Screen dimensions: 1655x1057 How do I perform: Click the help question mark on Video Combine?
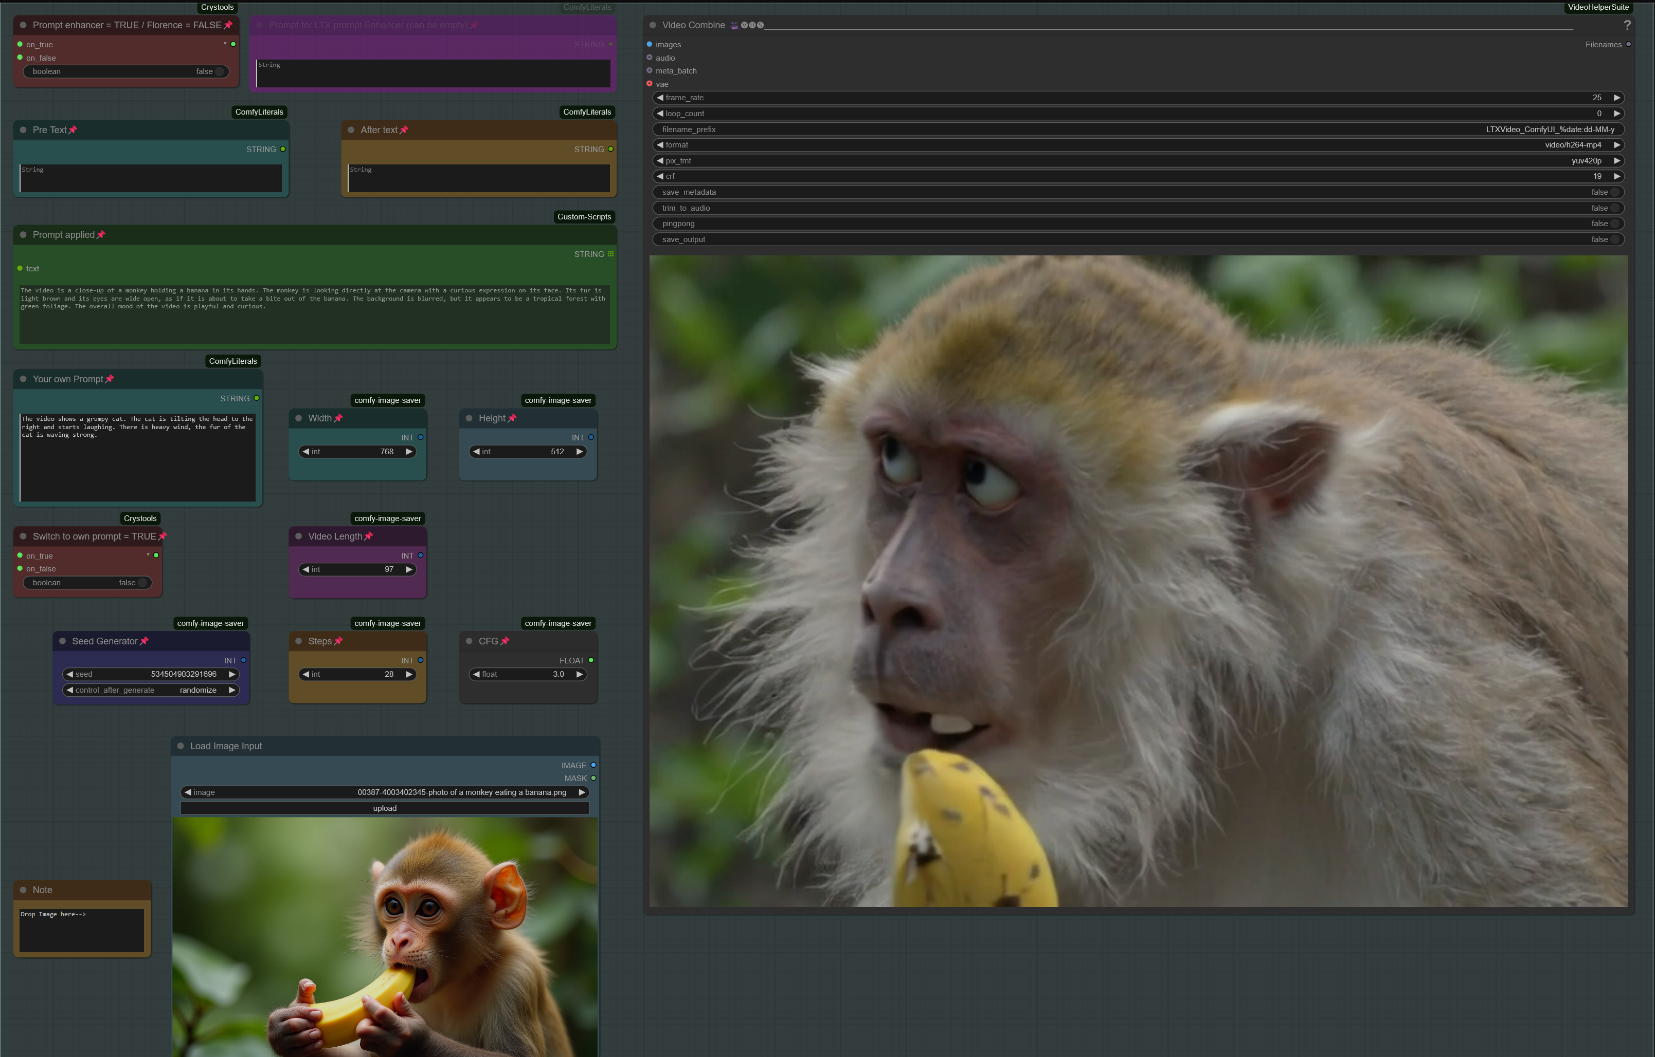click(x=1627, y=25)
